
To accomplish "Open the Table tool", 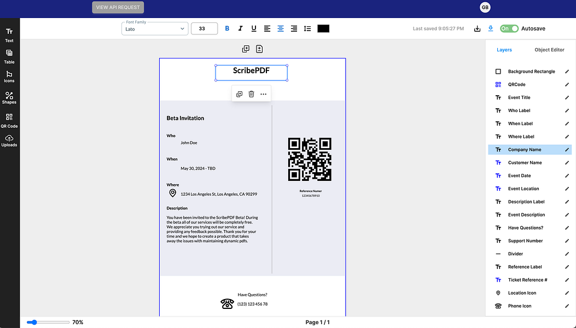I will tap(9, 55).
